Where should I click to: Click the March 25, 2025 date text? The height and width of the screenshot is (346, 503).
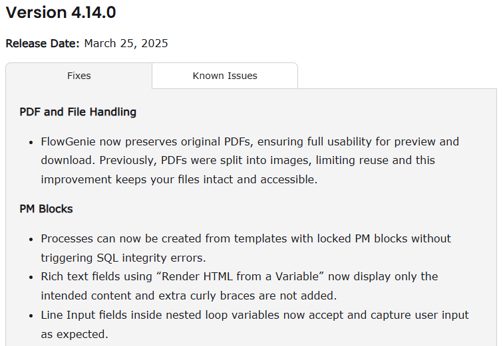point(126,43)
